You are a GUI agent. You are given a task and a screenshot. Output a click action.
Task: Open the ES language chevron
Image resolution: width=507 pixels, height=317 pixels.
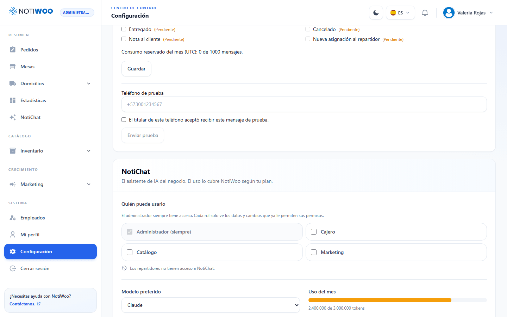408,13
